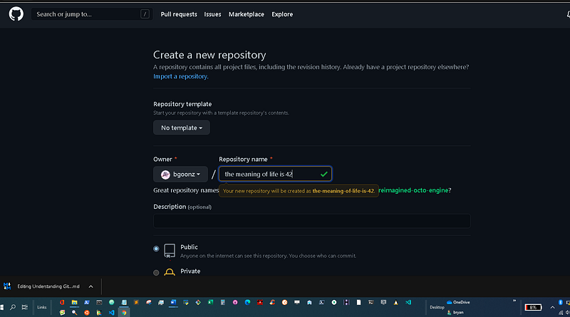Click the Public repository book icon
This screenshot has height=317, width=570.
(x=170, y=251)
